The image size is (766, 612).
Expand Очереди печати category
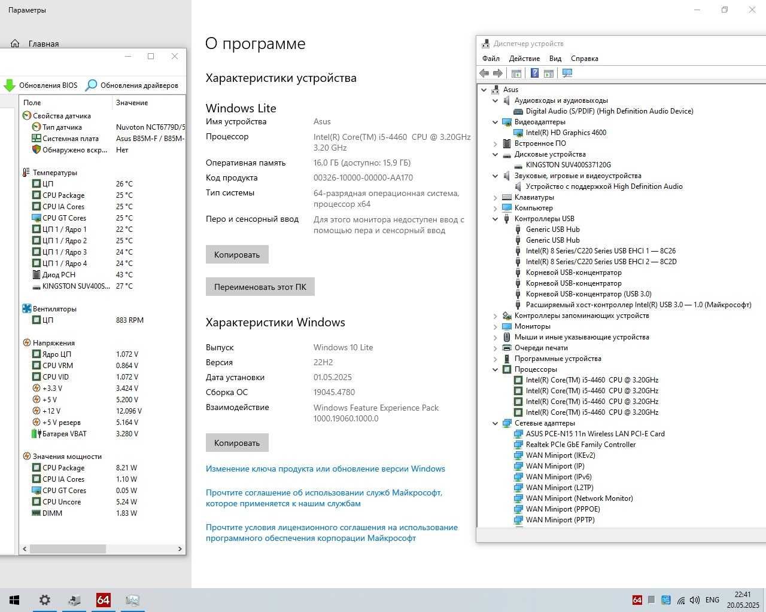tap(495, 348)
